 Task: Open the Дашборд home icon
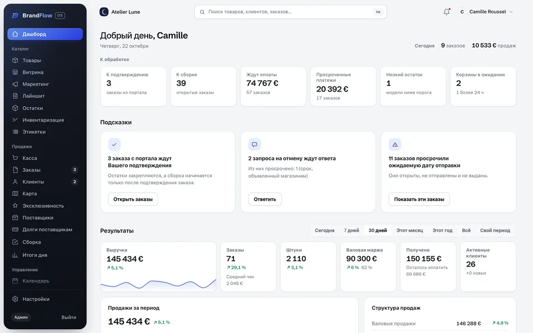click(x=15, y=34)
